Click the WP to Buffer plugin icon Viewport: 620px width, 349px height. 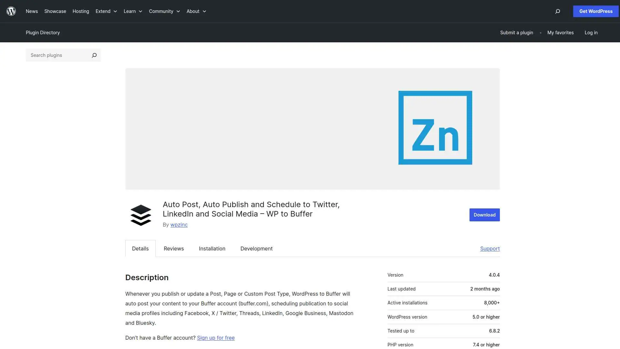click(141, 215)
